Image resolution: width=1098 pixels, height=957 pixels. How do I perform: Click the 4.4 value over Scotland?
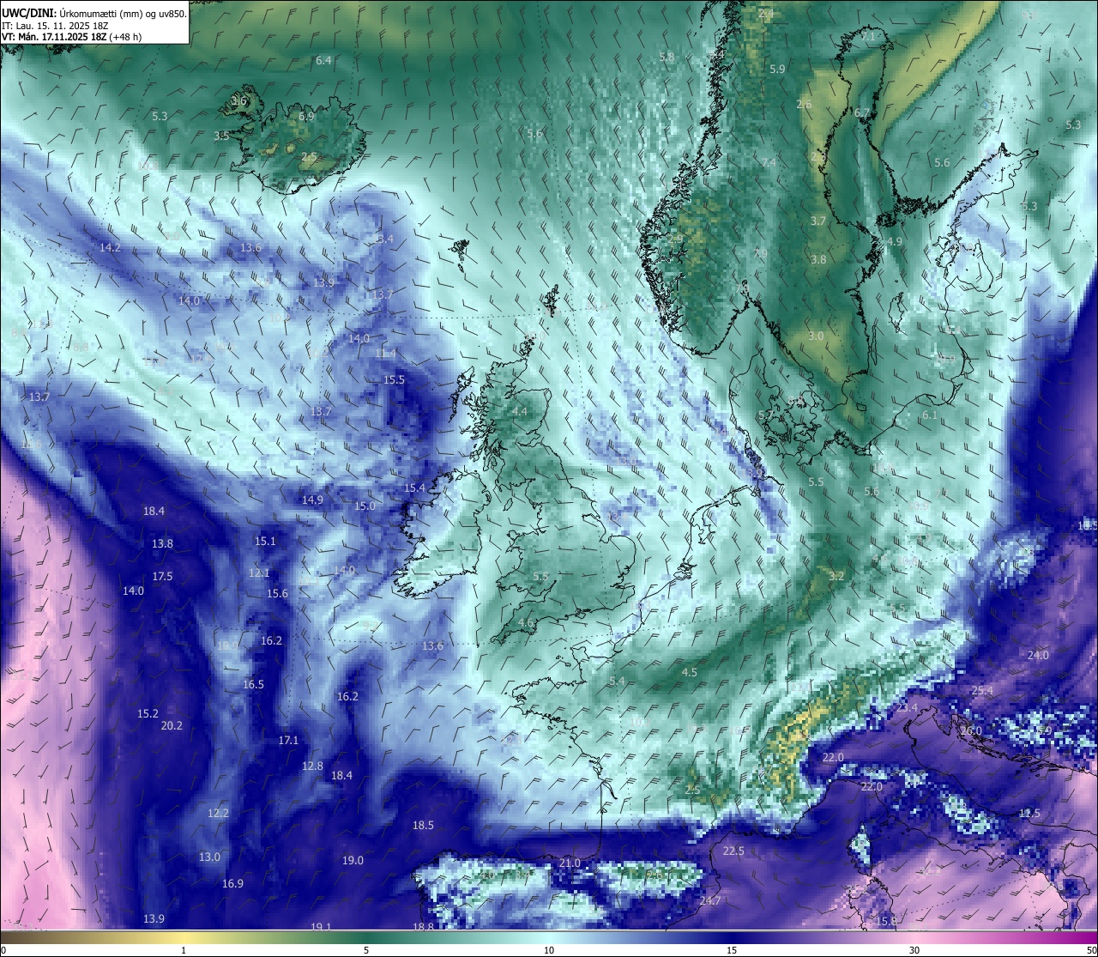[x=520, y=412]
